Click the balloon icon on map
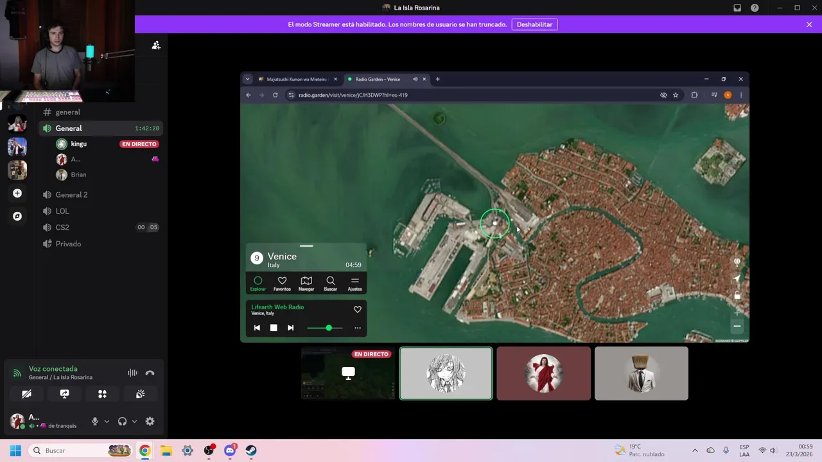Viewport: 822px width, 462px height. coord(737,262)
